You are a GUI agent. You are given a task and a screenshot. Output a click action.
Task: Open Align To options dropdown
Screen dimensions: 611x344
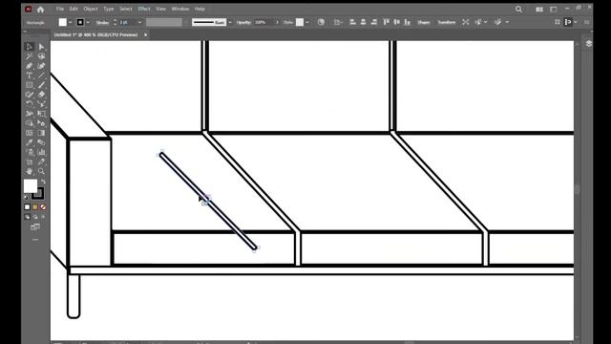(337, 22)
